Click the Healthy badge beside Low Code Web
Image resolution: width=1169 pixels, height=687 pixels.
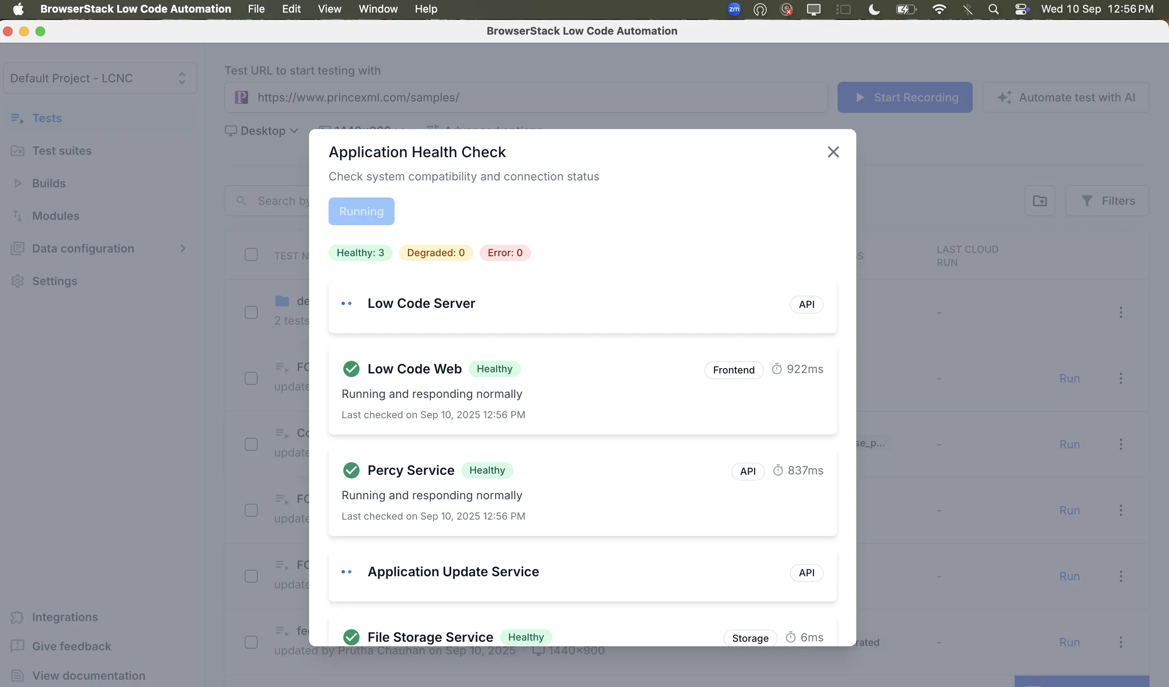[x=494, y=369]
